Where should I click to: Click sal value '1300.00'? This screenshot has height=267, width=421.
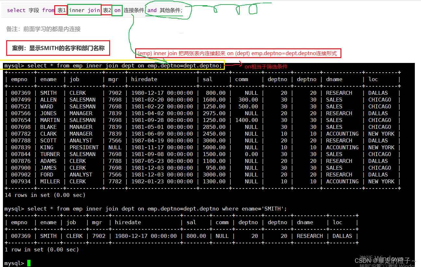214,181
